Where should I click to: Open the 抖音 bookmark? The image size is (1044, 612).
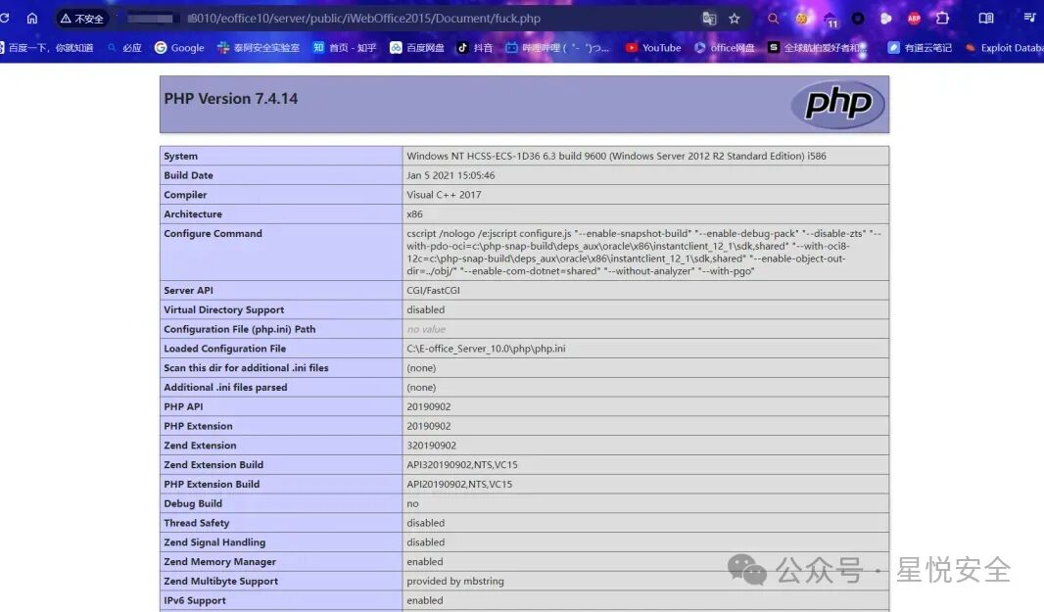point(475,48)
